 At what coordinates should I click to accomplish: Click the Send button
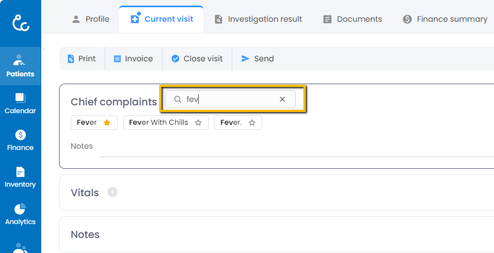[x=257, y=59]
